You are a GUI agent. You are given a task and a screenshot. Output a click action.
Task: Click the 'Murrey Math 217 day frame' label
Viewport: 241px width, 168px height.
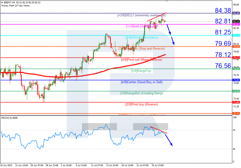coord(15,6)
